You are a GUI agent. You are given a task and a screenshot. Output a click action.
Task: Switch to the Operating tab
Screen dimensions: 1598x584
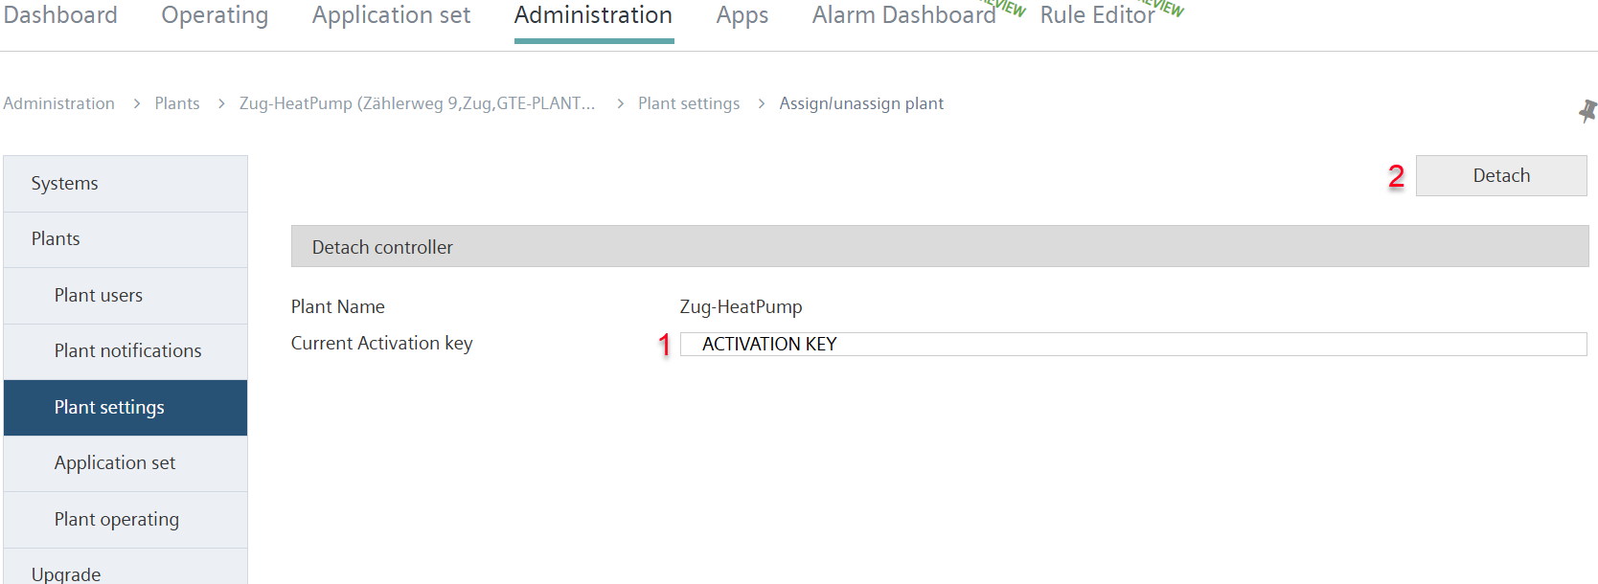click(215, 15)
